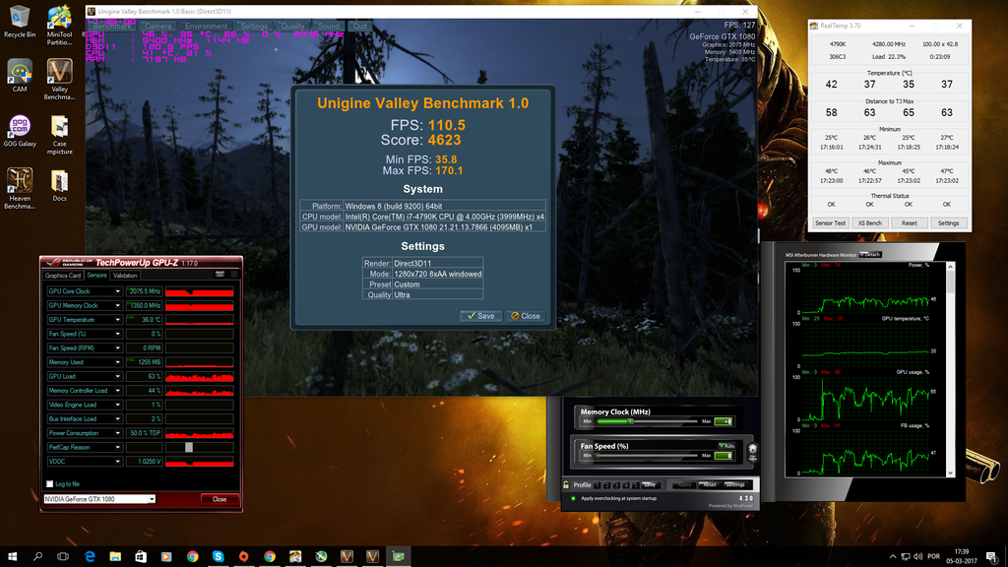Open File Explorer from taskbar
The height and width of the screenshot is (567, 1008).
(115, 556)
